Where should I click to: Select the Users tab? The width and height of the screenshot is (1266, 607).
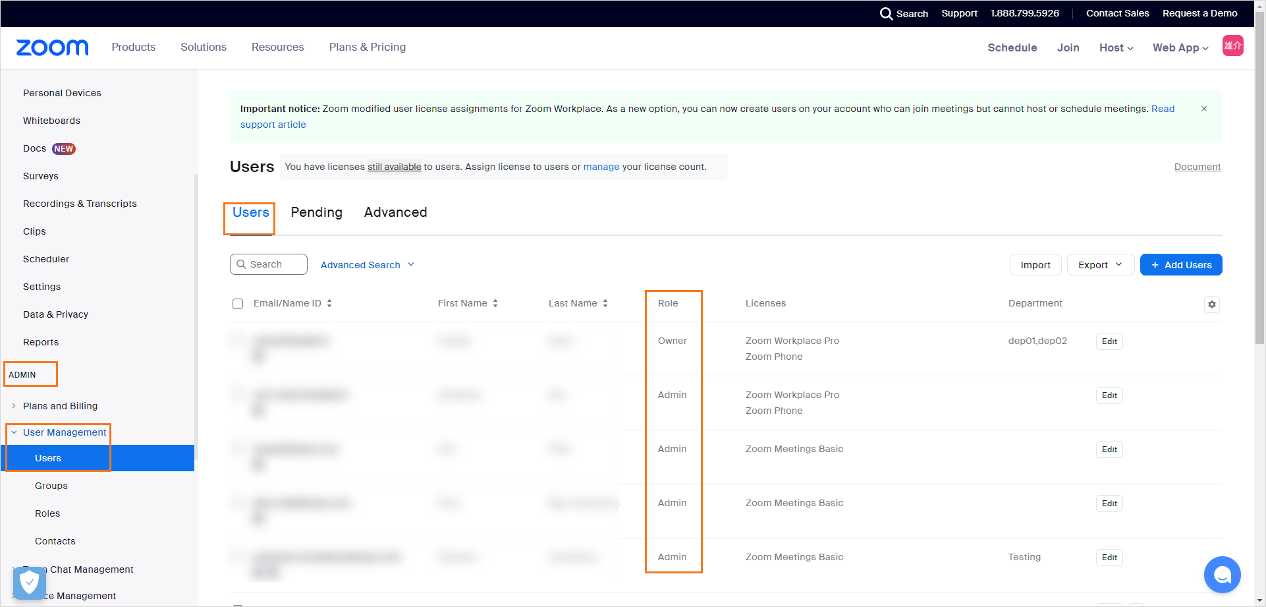click(251, 212)
